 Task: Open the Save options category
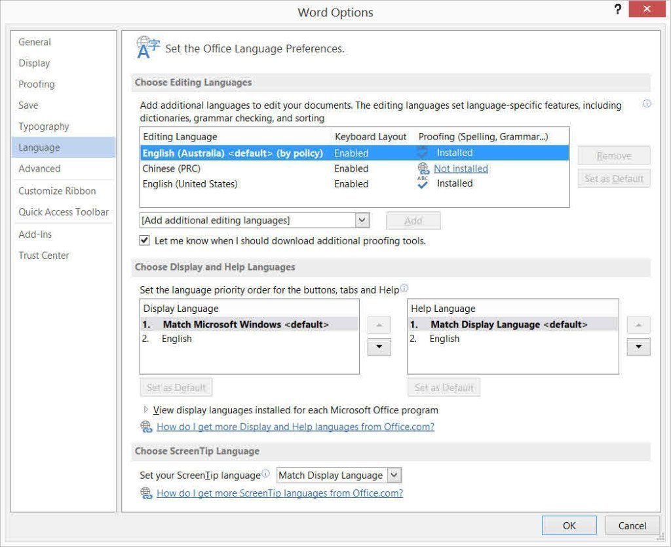click(x=28, y=105)
